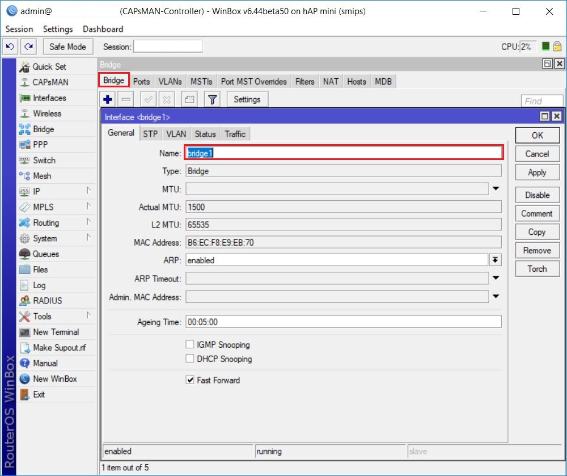Expand the MPLS submenu in sidebar
Viewport: 567px width, 476px height.
pos(88,206)
